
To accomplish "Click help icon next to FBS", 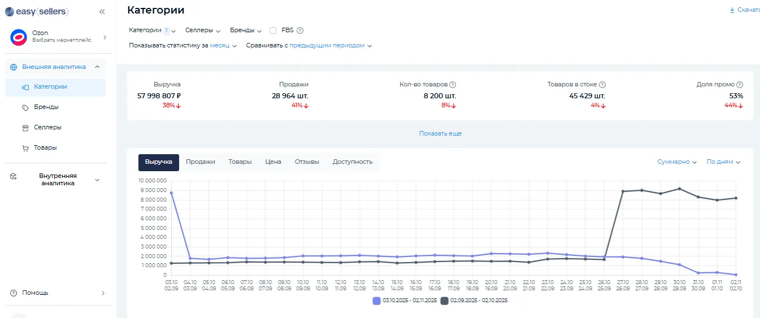I will 300,31.
